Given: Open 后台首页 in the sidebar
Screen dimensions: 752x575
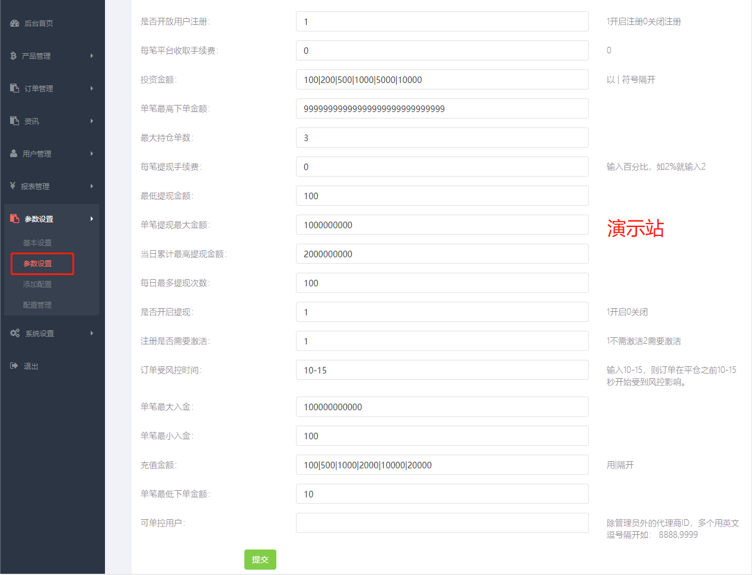Looking at the screenshot, I should (39, 23).
